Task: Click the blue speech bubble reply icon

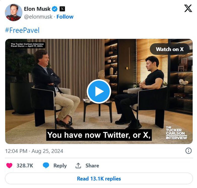Action: tap(46, 166)
